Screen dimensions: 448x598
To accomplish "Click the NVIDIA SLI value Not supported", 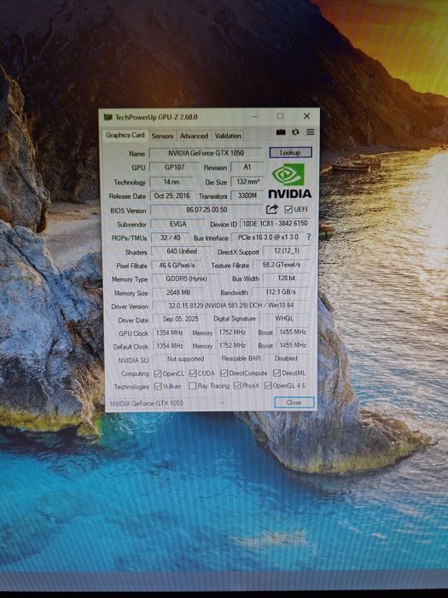I will (185, 359).
